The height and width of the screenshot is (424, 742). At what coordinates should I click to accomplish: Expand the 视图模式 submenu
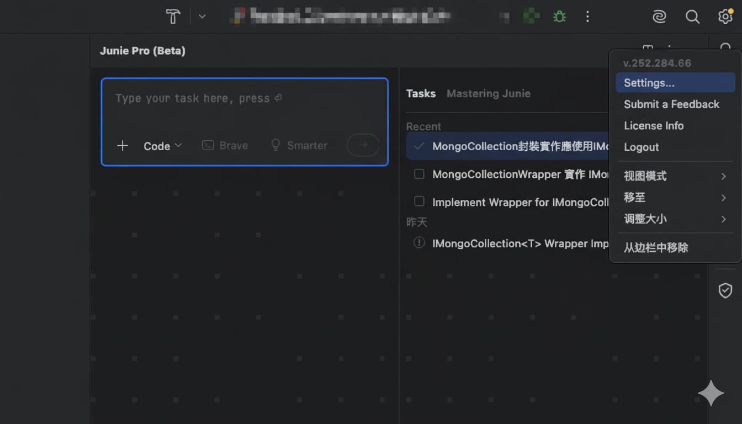675,176
